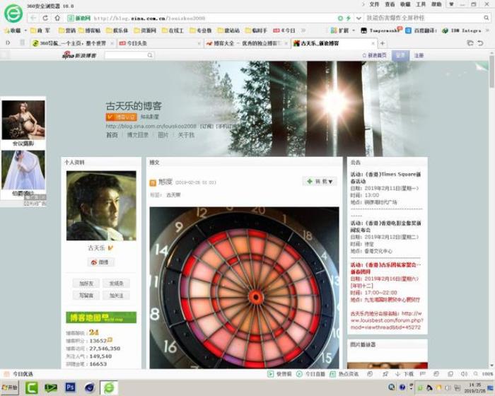
Task: Open the 扩展 extensions dropdown
Action: coord(343,30)
